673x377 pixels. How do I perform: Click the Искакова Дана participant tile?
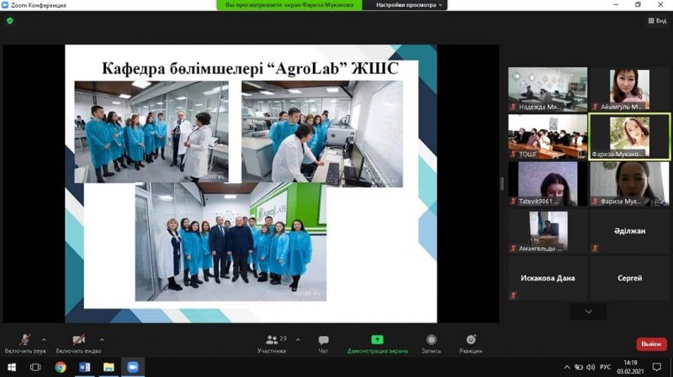548,278
